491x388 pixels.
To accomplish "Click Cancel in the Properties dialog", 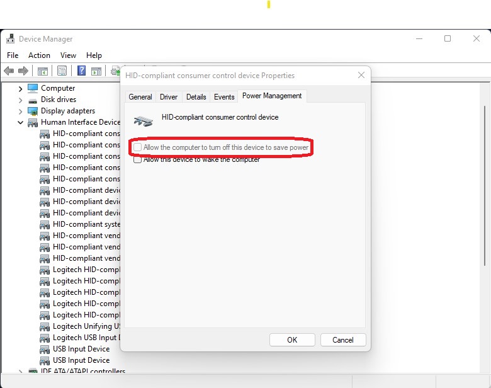I will (343, 340).
